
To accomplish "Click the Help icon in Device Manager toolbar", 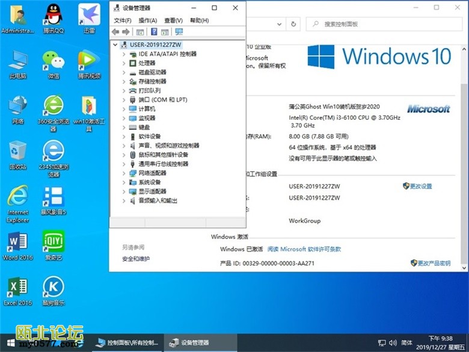I will click(155, 32).
